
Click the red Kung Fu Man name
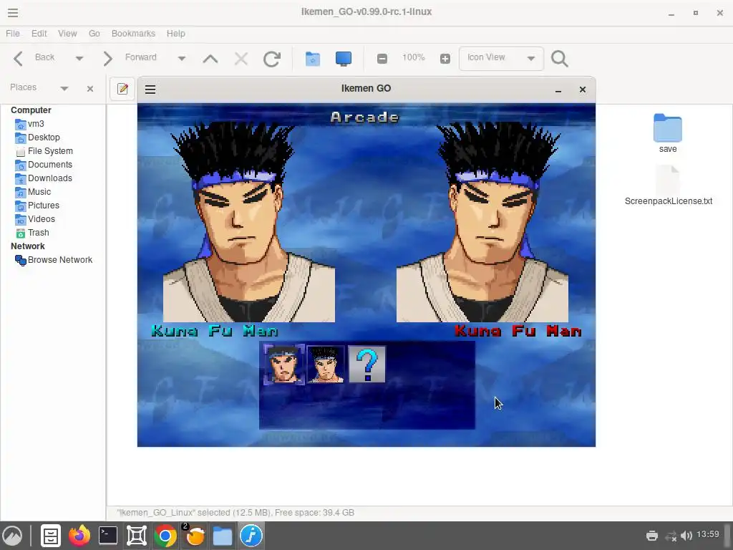(x=518, y=331)
